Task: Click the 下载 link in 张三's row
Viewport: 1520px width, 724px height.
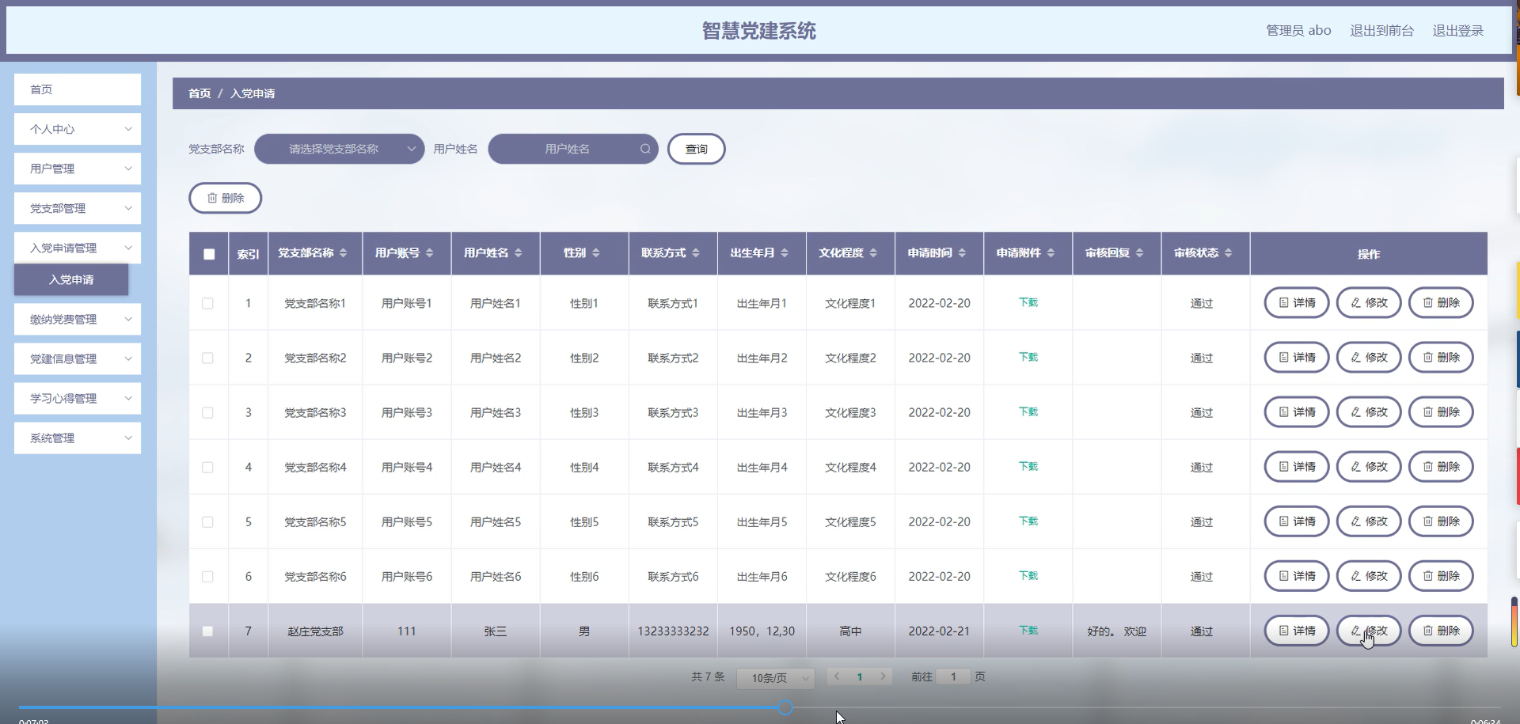Action: pos(1027,631)
